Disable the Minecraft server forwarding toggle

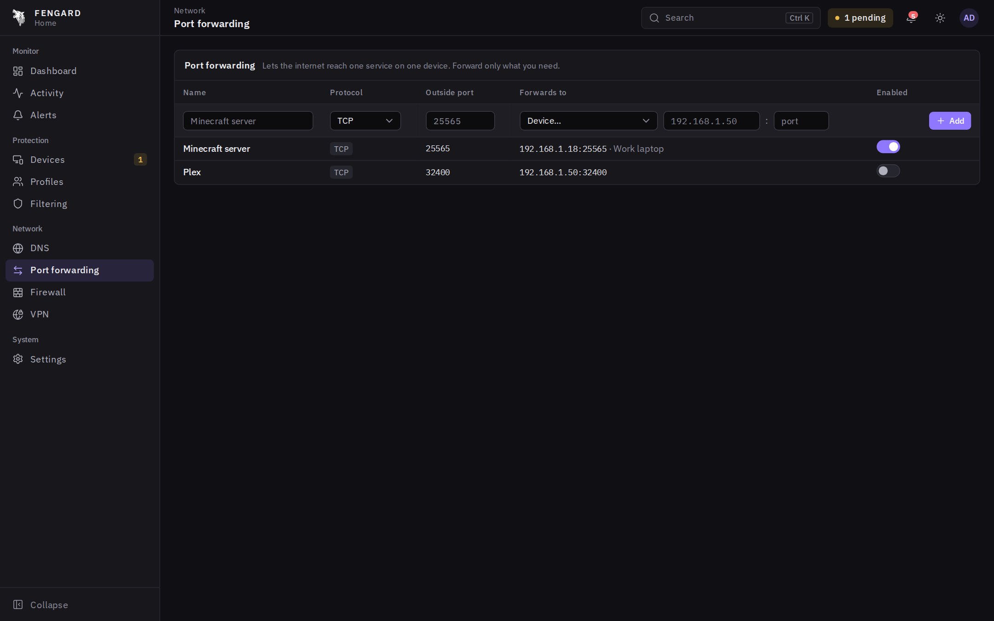click(x=888, y=147)
